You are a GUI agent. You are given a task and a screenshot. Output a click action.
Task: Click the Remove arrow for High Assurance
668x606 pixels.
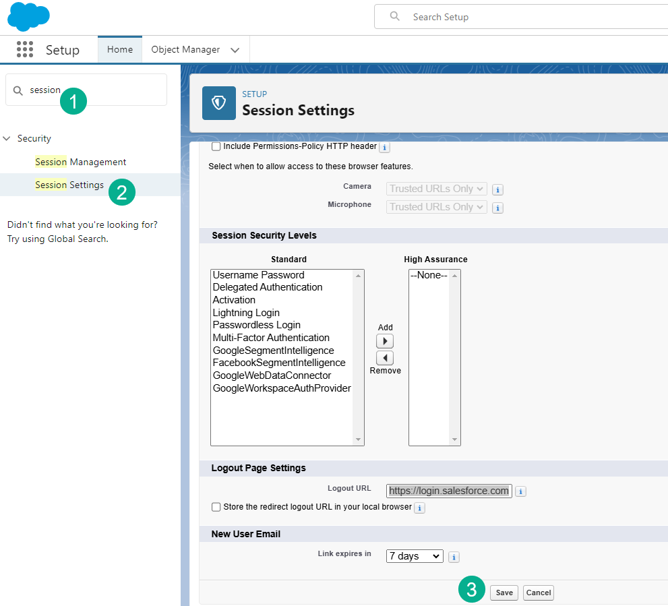(384, 357)
